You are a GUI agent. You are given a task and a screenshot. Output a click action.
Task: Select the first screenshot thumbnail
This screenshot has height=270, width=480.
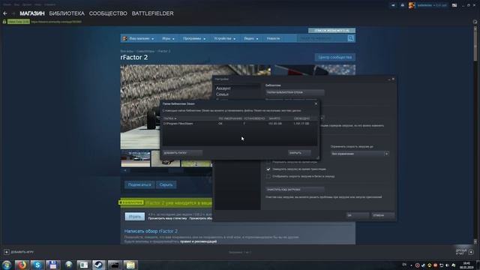coord(136,158)
